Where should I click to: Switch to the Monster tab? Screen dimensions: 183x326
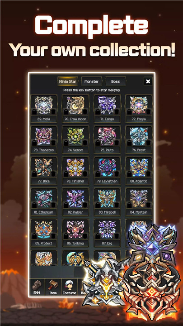click(91, 81)
